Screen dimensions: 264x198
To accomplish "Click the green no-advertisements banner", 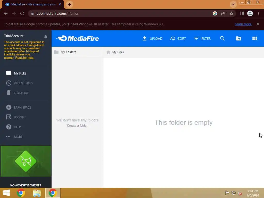I will [26, 161].
